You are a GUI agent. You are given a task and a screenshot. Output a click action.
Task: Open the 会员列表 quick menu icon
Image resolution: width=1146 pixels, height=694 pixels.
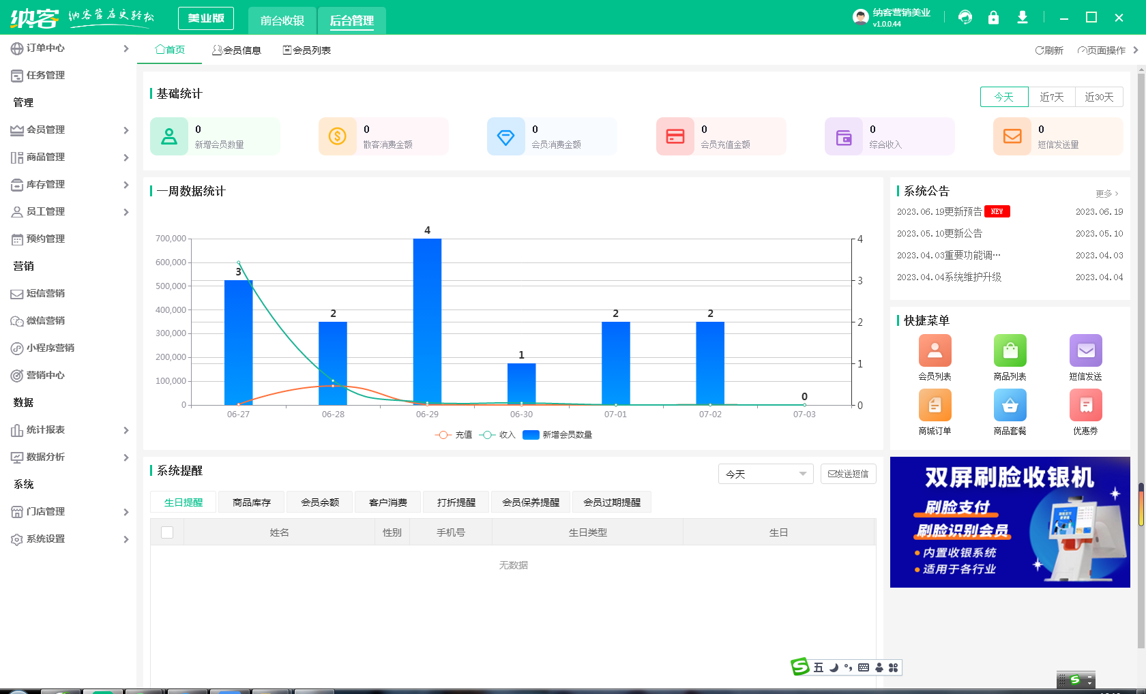point(935,351)
